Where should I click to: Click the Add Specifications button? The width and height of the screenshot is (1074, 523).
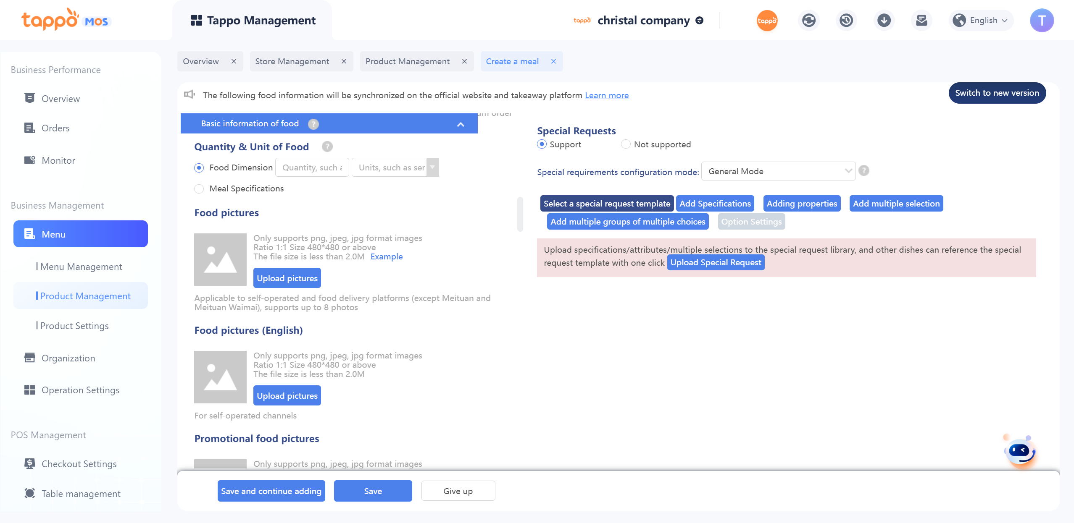point(715,204)
